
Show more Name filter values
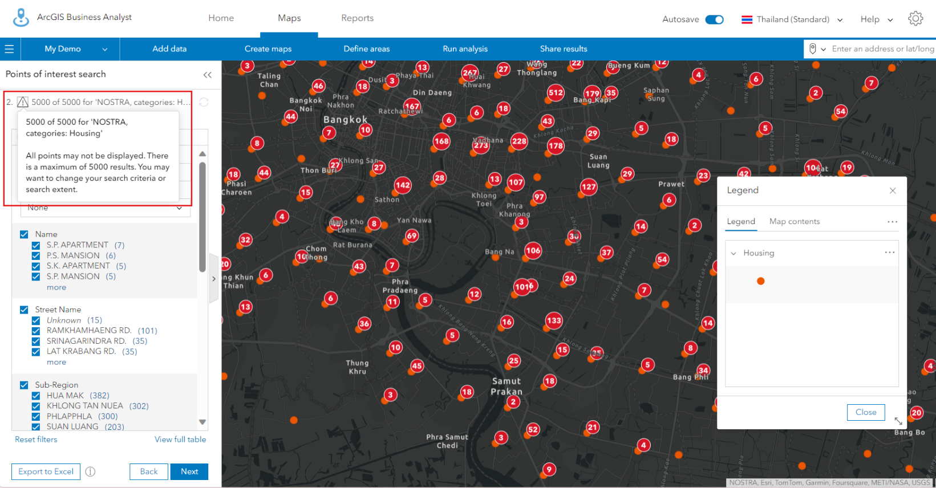coord(56,287)
